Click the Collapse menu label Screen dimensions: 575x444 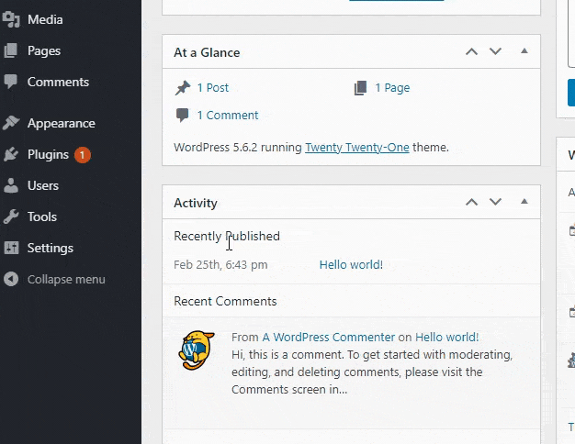(66, 280)
